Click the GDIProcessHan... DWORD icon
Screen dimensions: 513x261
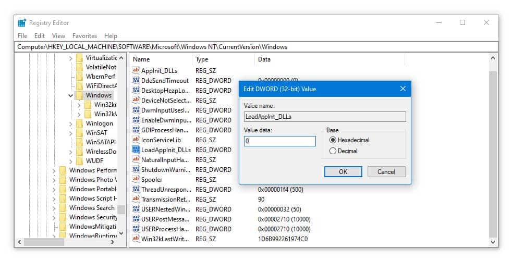(136, 130)
